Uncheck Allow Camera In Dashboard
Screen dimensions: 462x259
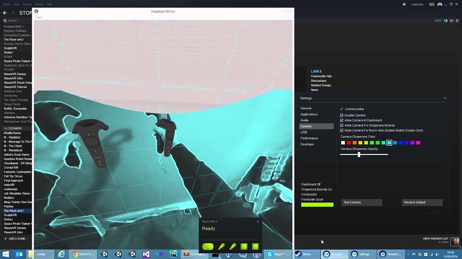click(x=341, y=120)
